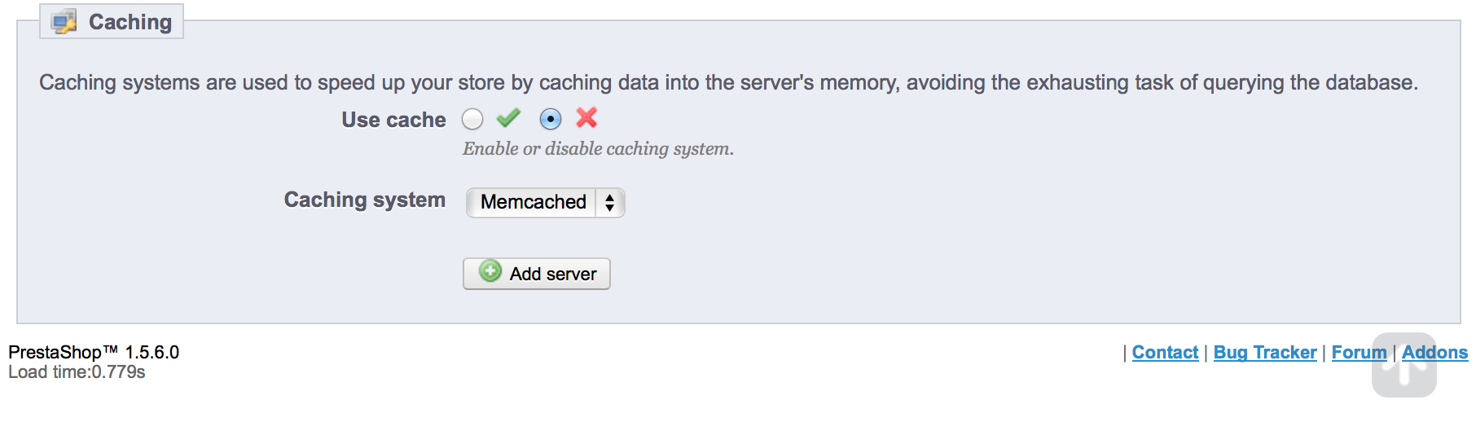
Task: Click the green plus icon on Add server
Action: 490,271
